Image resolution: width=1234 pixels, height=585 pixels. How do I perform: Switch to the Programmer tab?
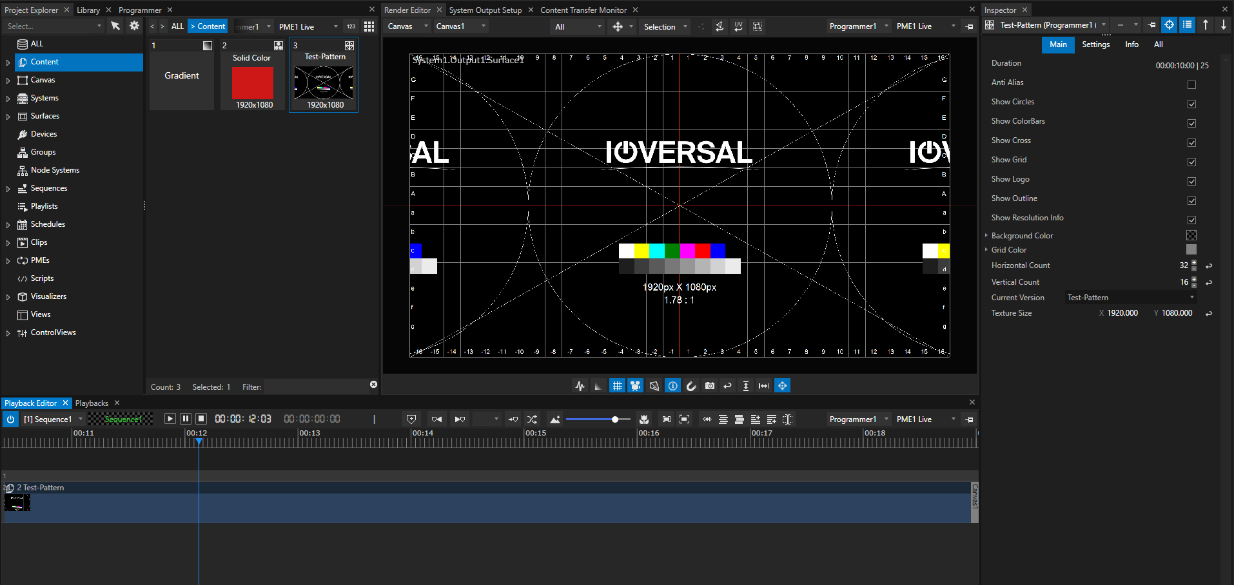click(140, 10)
